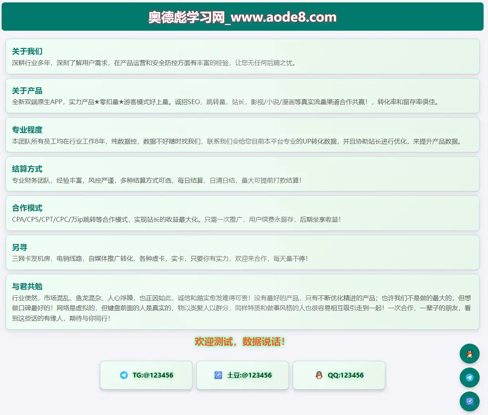Screen dimensions: 488x415
Task: Click the floating Telegram icon button
Action: [470, 378]
